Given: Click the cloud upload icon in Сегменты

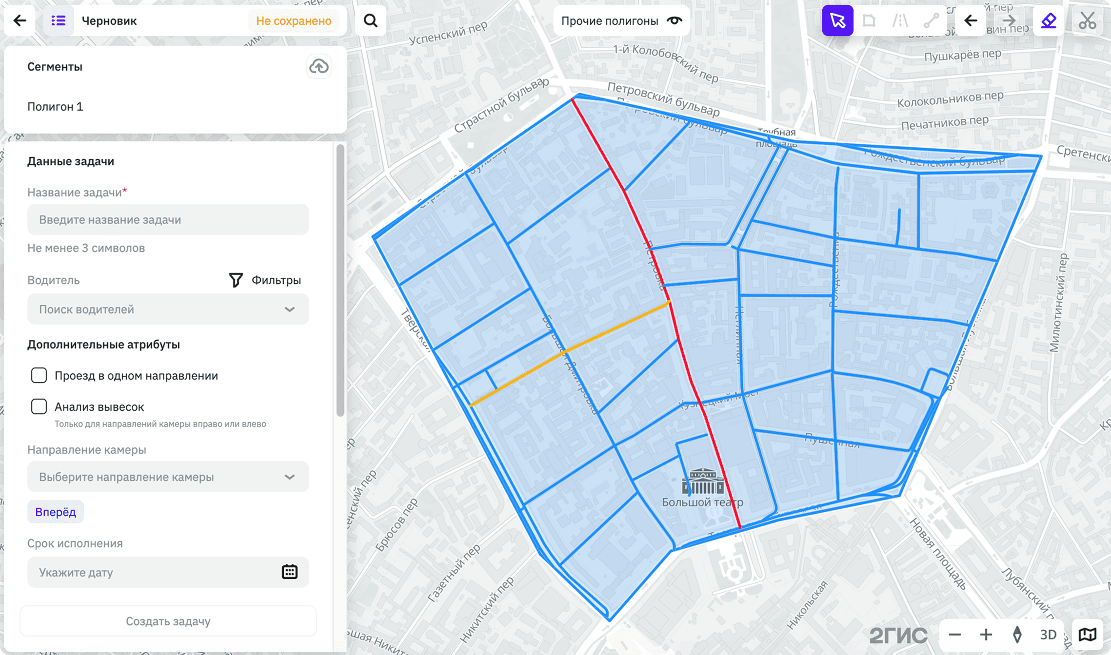Looking at the screenshot, I should click(319, 66).
